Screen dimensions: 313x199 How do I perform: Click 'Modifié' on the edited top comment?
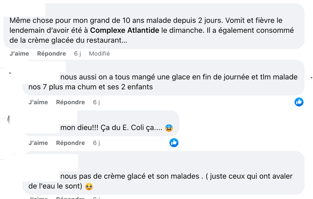[99, 53]
